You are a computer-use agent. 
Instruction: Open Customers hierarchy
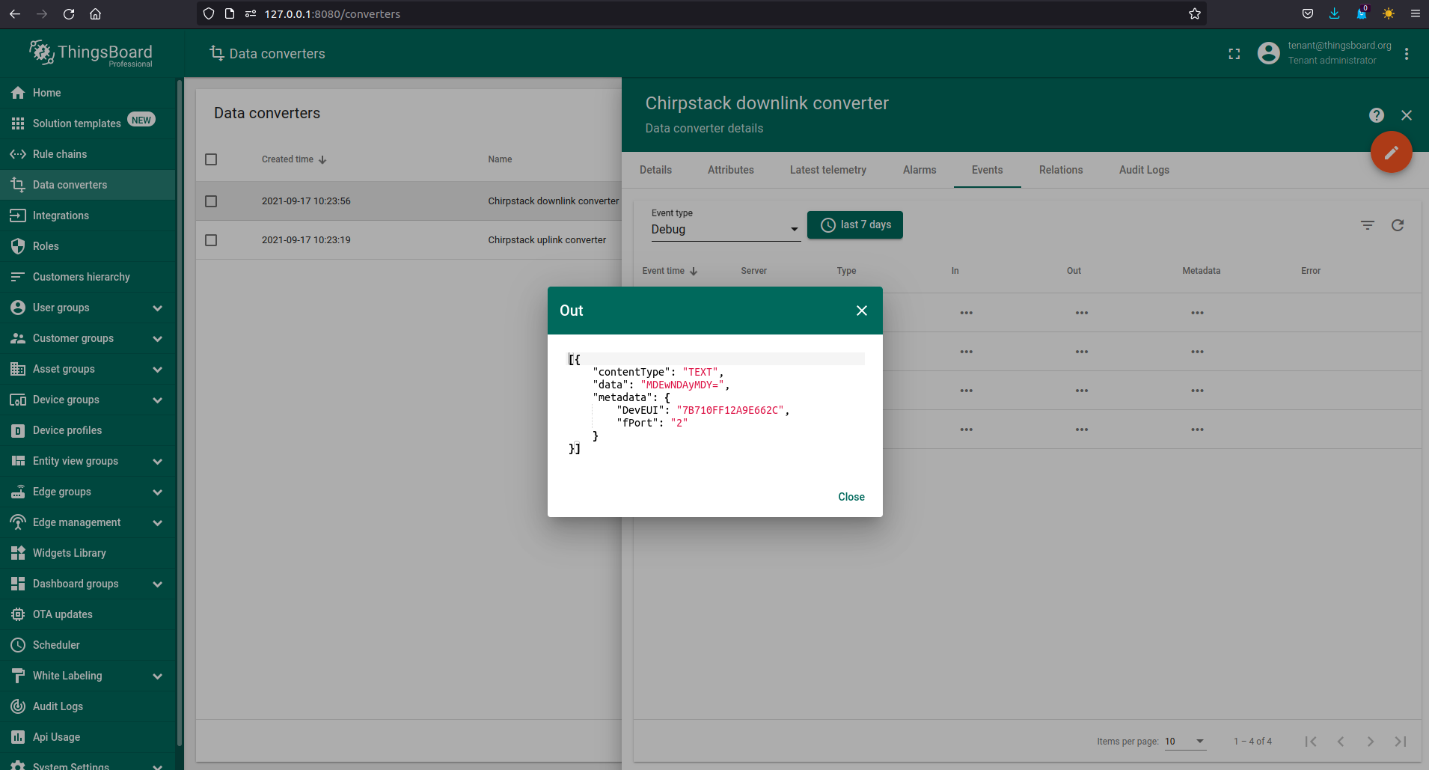(x=88, y=277)
